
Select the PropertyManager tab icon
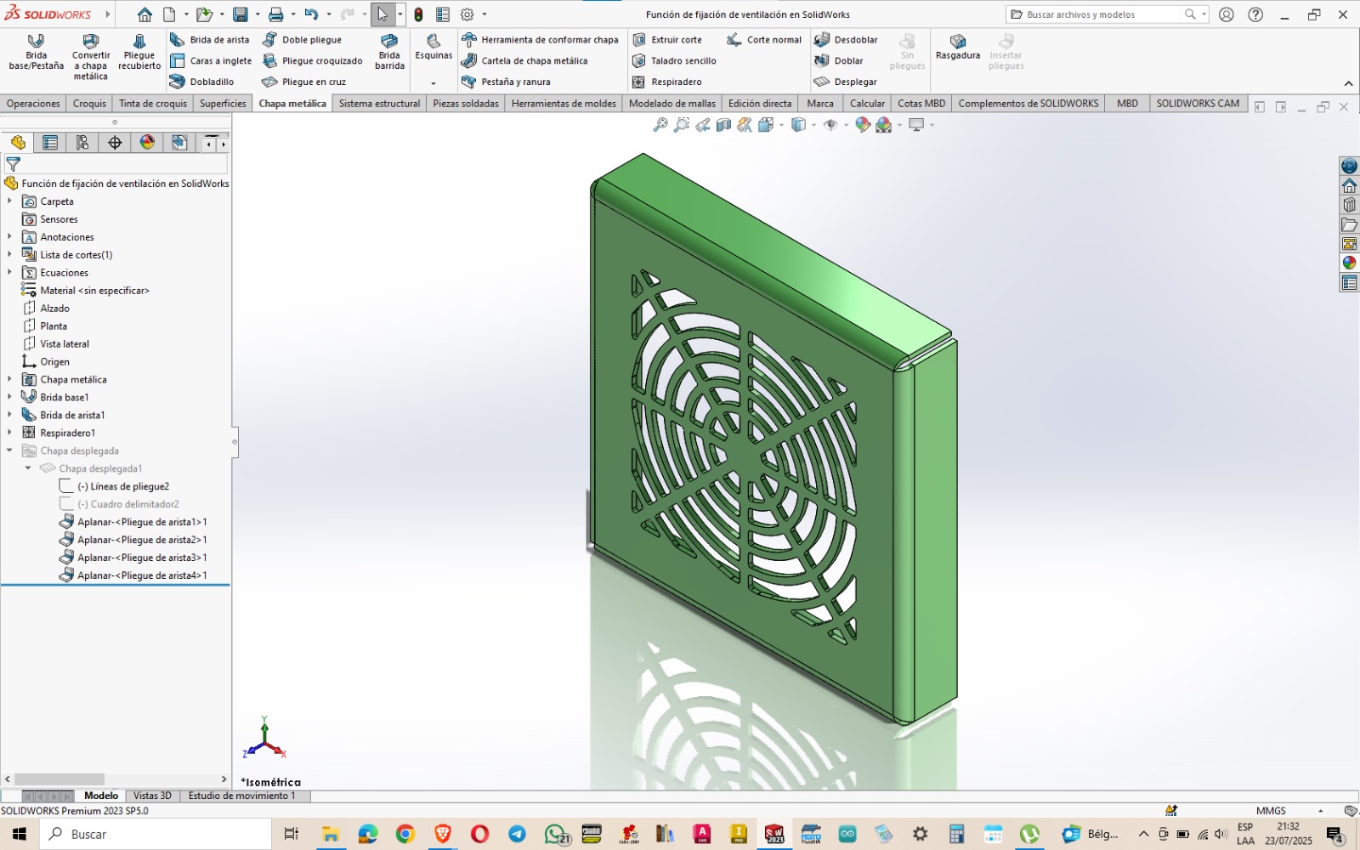tap(49, 143)
